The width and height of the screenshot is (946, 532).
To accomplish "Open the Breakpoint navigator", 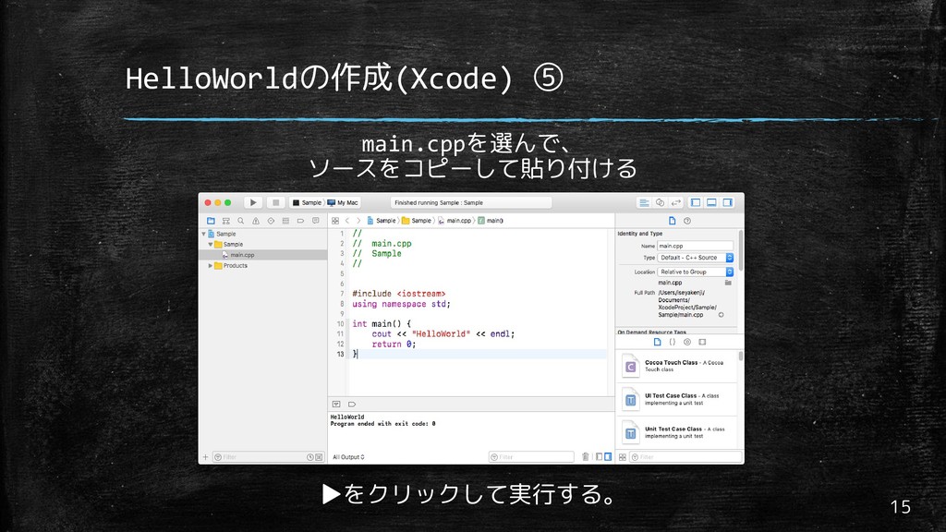I will [300, 221].
